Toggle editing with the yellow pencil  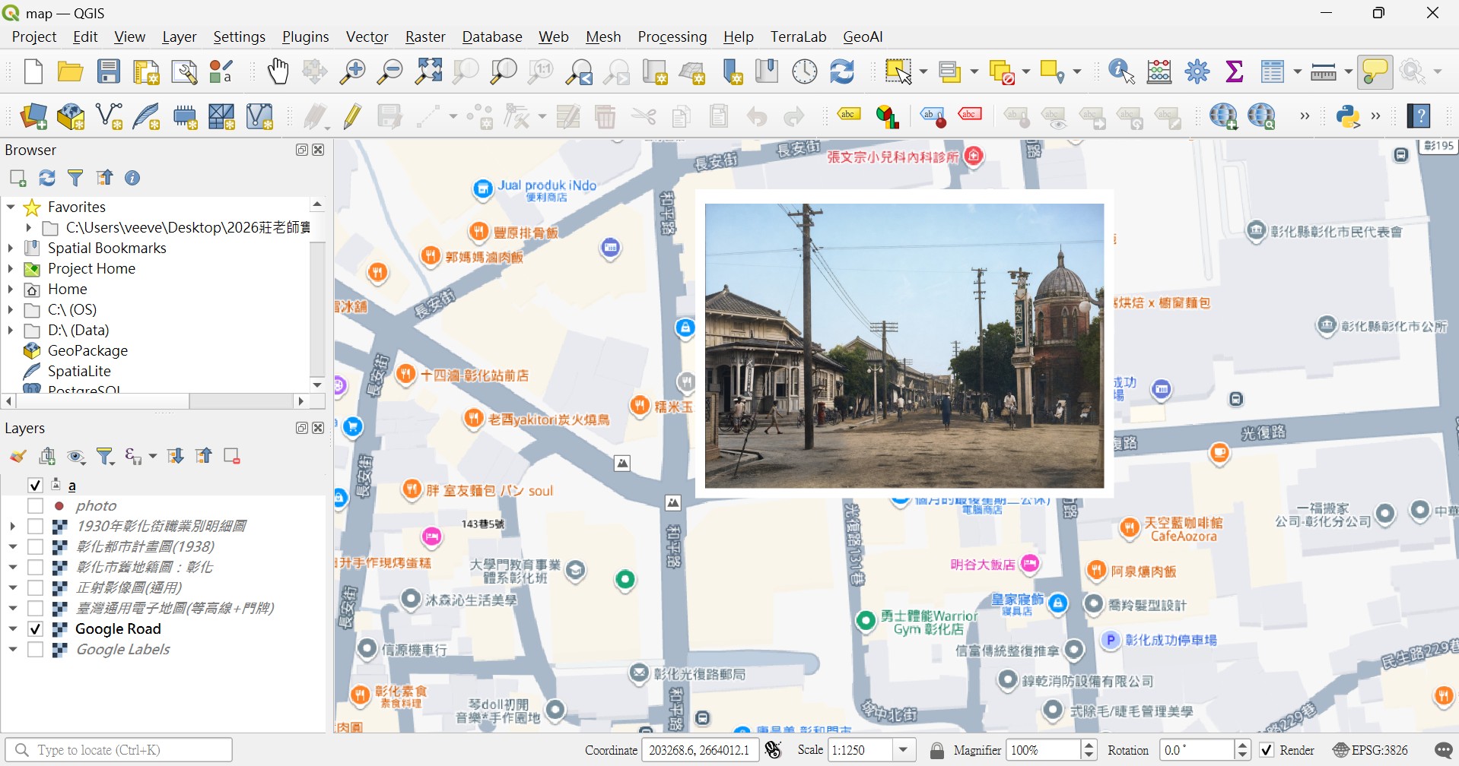pyautogui.click(x=352, y=116)
